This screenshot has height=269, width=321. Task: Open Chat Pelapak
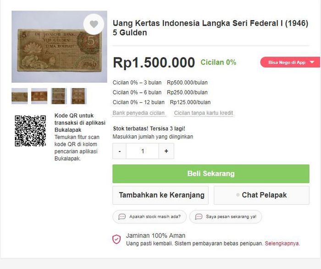point(261,195)
